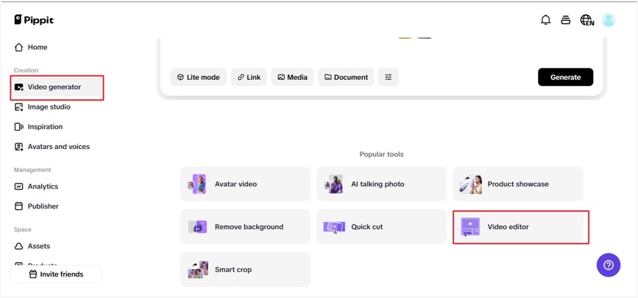Go to Home in sidebar

37,47
